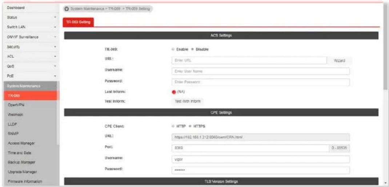
Task: Click the Test With Inform button
Action: (x=188, y=101)
